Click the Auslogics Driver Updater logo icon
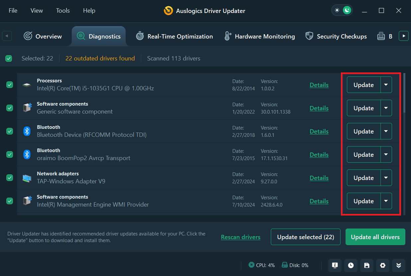Screen dimensions: 411x276 [x=168, y=11]
